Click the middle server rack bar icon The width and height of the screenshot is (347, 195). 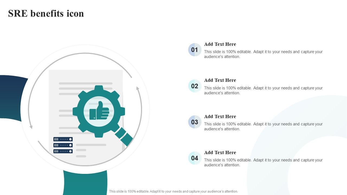click(x=63, y=145)
